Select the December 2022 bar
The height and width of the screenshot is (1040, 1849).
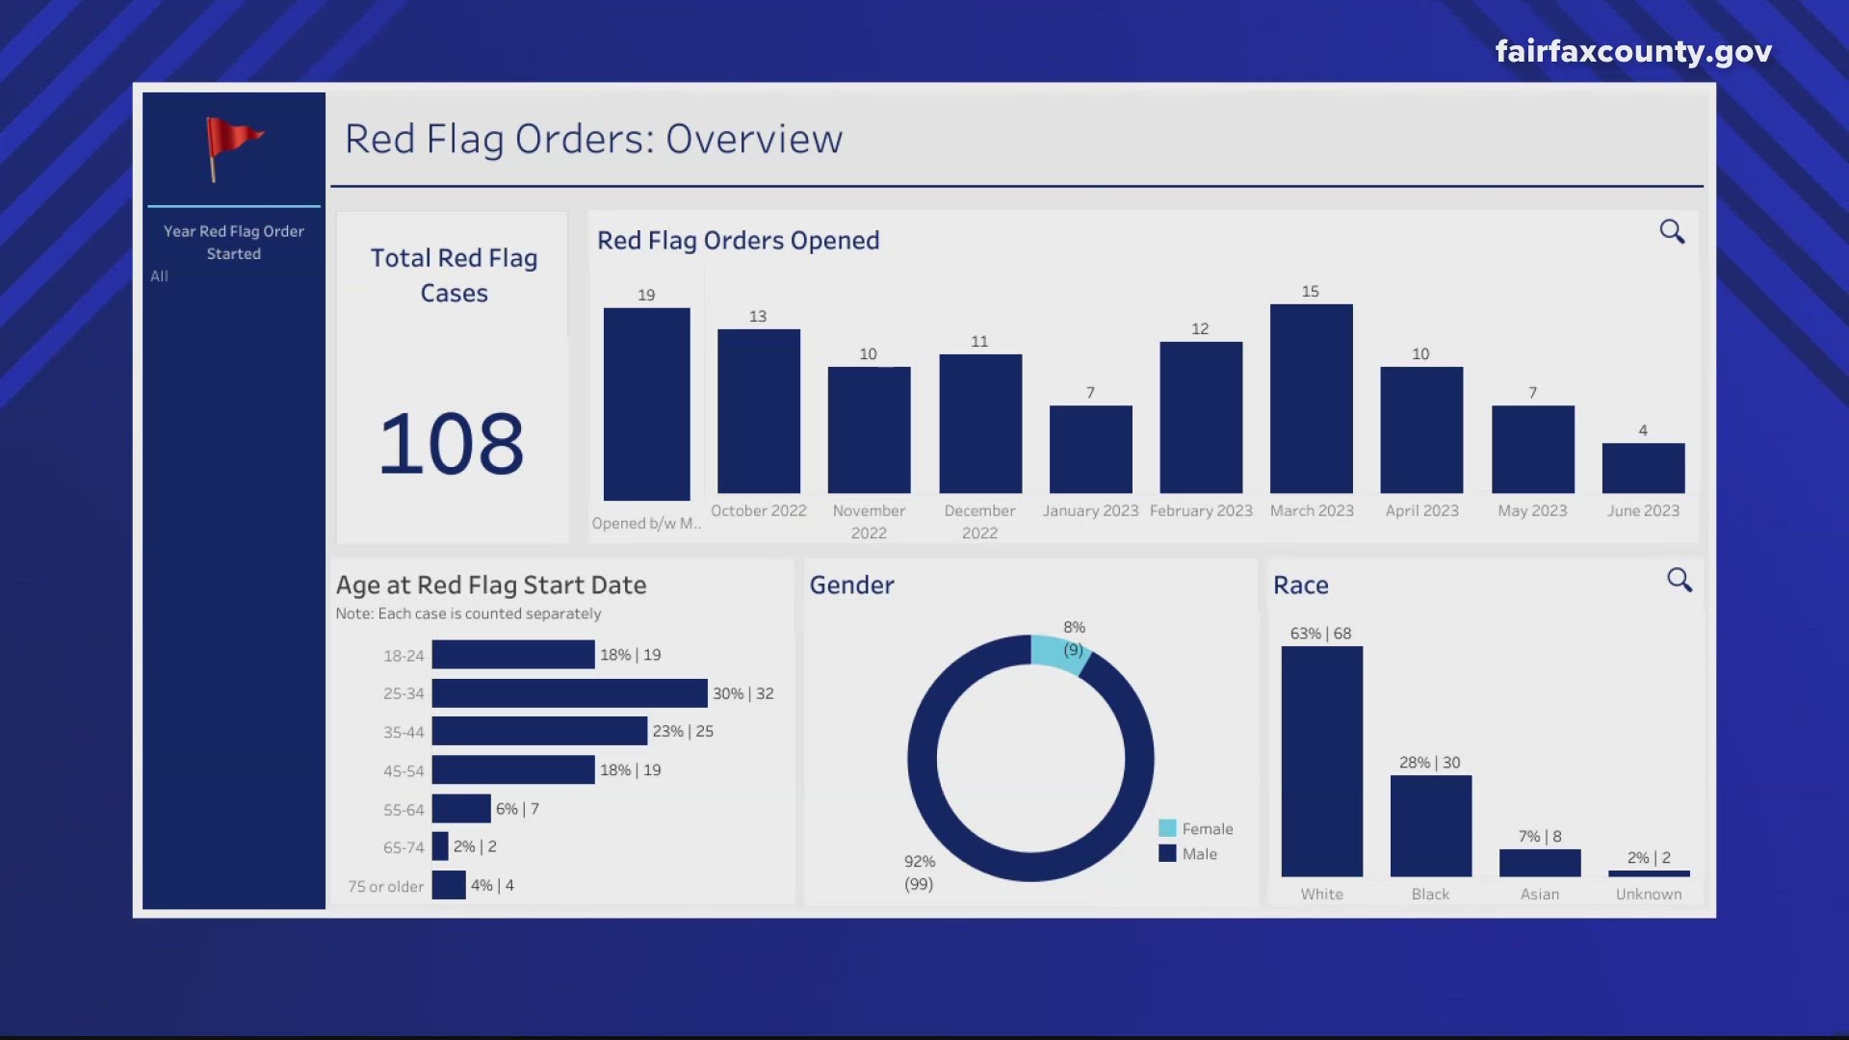click(980, 424)
